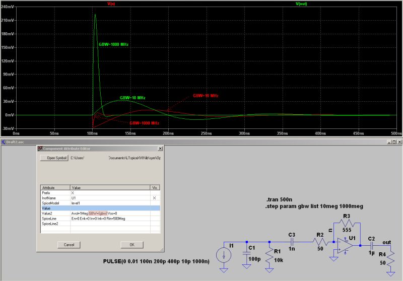The height and width of the screenshot is (281, 403).
Task: Click the LTspice icon in Draft2.asc title
Action: coord(3,142)
